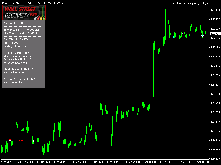Click the smiley face icon beside WallStreetRecoveryPro_v1.1

pyautogui.click(x=206, y=3)
